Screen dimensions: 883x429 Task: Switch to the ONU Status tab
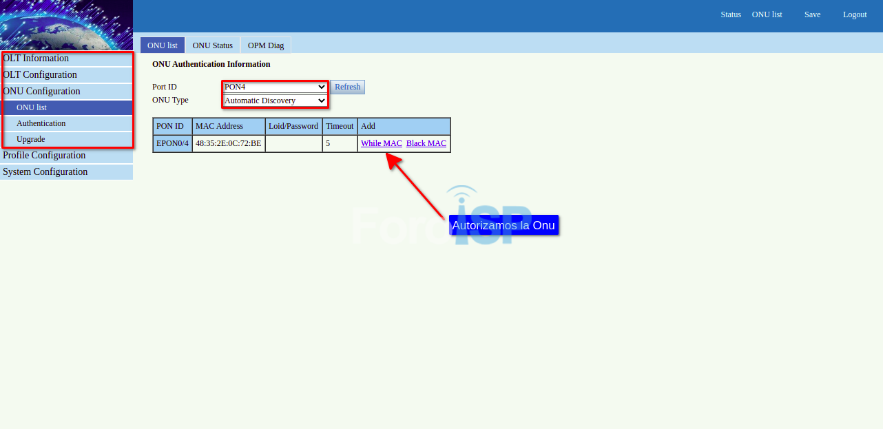(x=212, y=45)
